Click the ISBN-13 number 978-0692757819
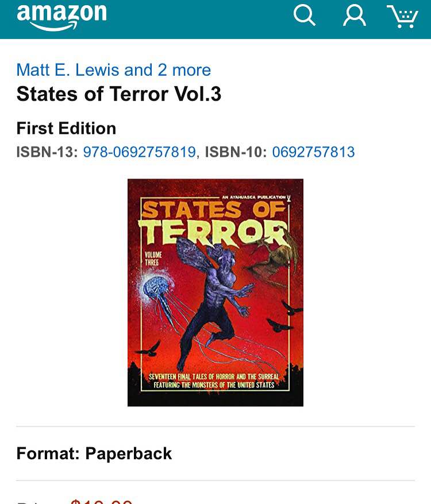This screenshot has width=431, height=504. (140, 152)
